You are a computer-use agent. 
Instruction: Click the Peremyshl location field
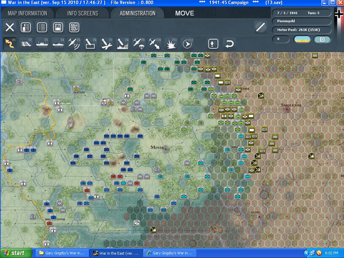coord(301,21)
